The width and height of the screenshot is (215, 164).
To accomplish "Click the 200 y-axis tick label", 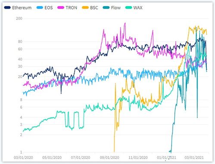I will coord(19,18).
